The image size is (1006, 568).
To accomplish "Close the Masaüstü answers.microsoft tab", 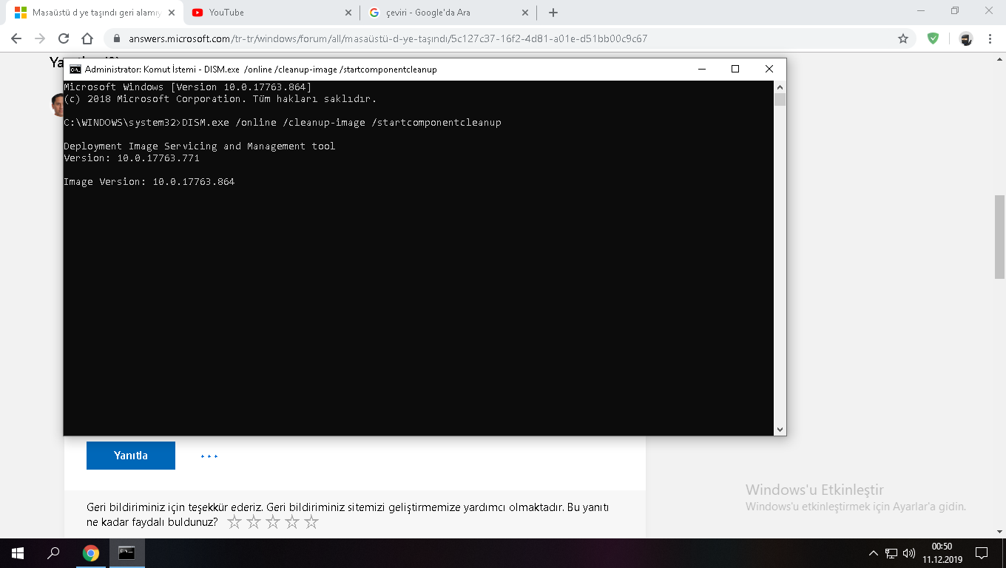I will [172, 13].
